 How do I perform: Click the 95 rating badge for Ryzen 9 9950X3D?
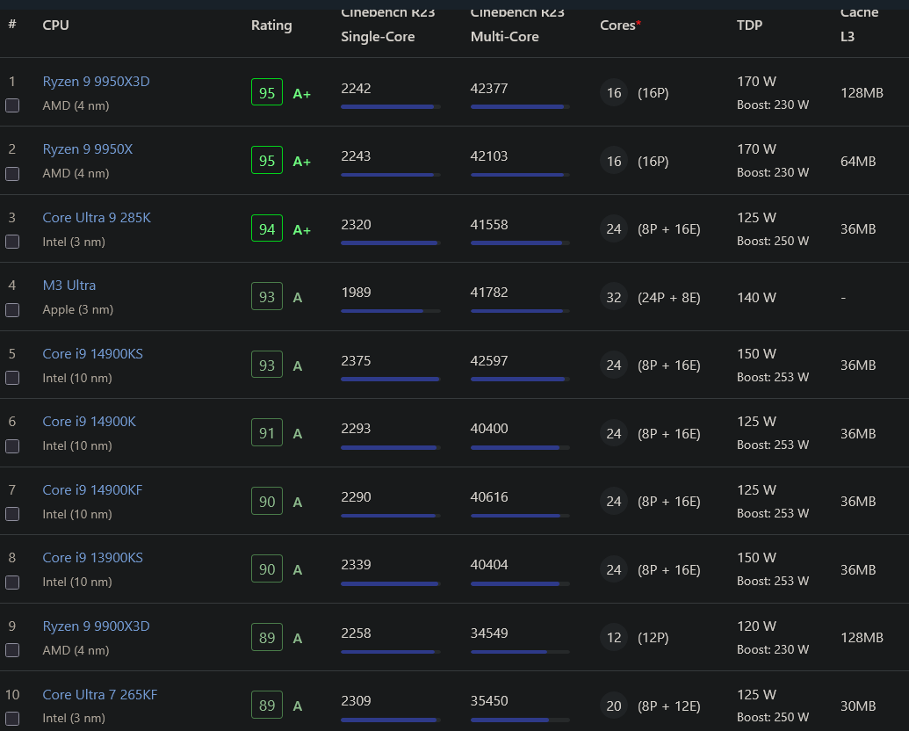point(267,92)
